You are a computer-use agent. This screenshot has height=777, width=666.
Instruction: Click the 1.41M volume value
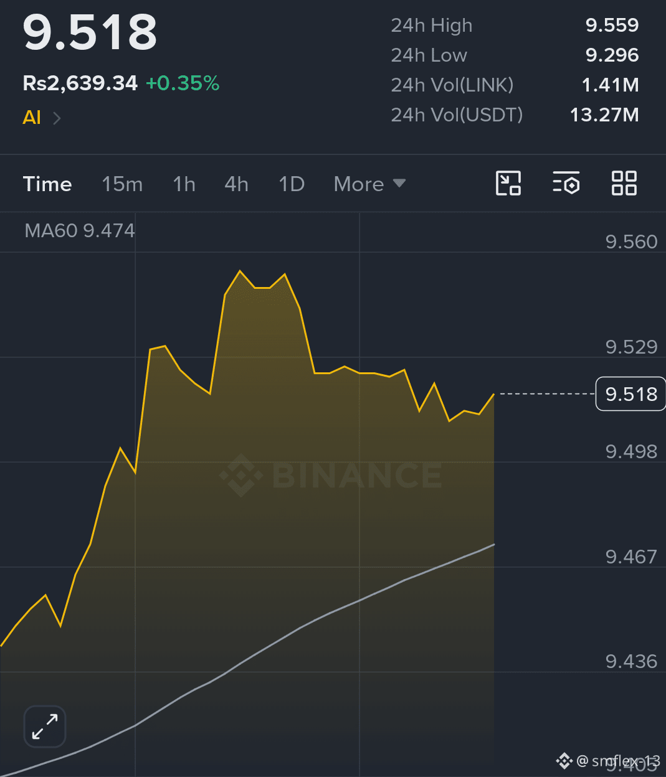pos(610,85)
